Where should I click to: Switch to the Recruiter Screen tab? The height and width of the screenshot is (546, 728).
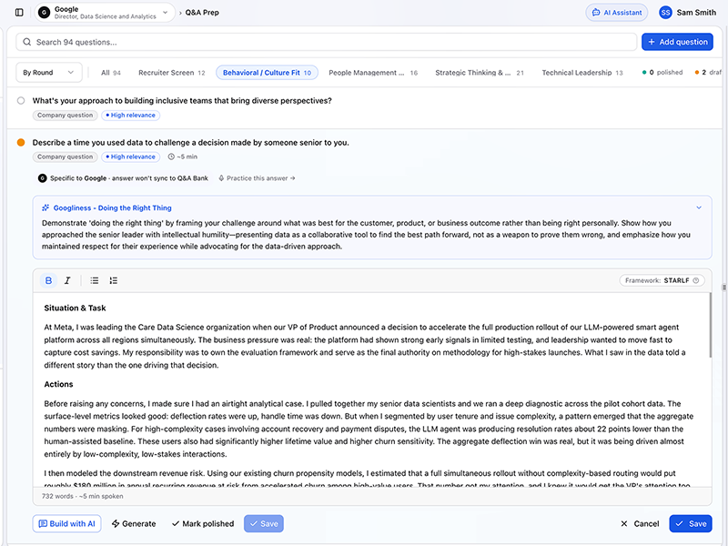point(172,73)
